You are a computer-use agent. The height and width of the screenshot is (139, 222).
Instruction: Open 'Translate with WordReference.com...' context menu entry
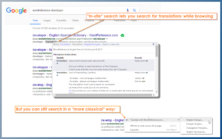click(152, 120)
